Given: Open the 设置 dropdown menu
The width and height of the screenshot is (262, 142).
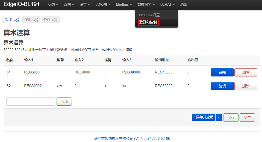Looking at the screenshot, I should pyautogui.click(x=84, y=5).
